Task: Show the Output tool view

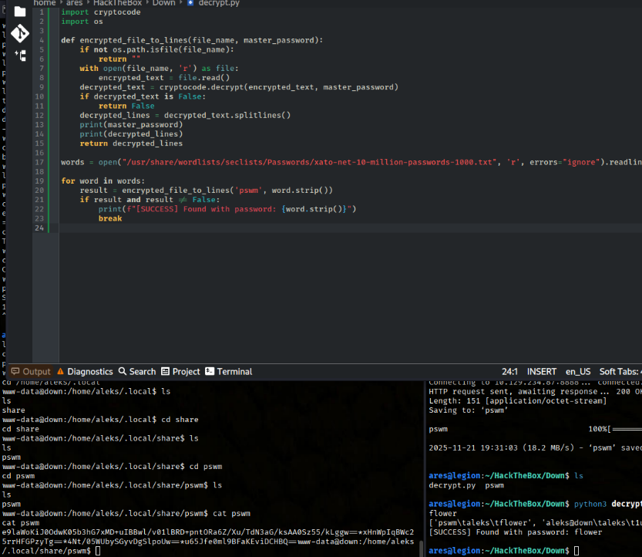Action: (31, 371)
